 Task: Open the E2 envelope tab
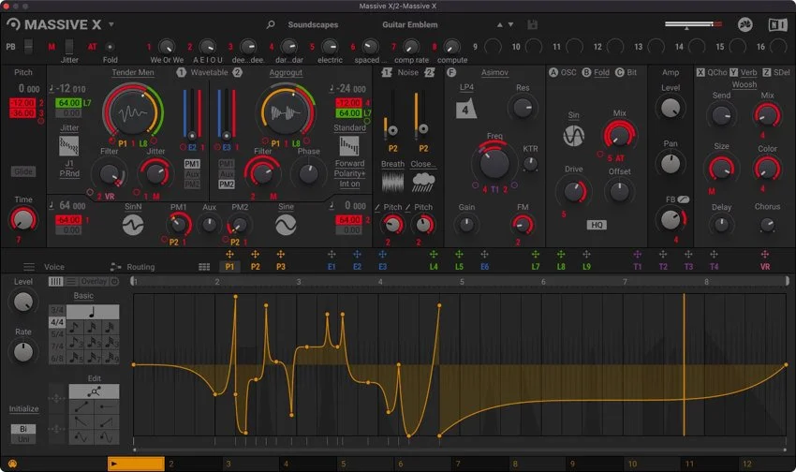point(357,267)
